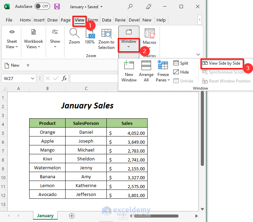Viewport: 253px width, 222px height.
Task: Add a new sheet with plus button
Action: 72,216
